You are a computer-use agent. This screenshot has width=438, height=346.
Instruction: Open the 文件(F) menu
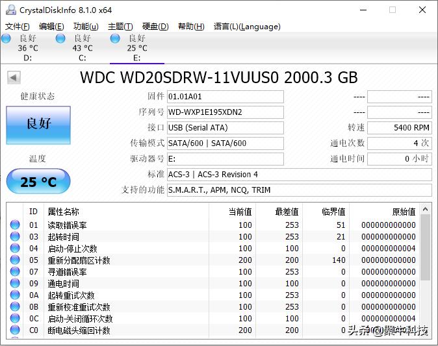point(18,27)
